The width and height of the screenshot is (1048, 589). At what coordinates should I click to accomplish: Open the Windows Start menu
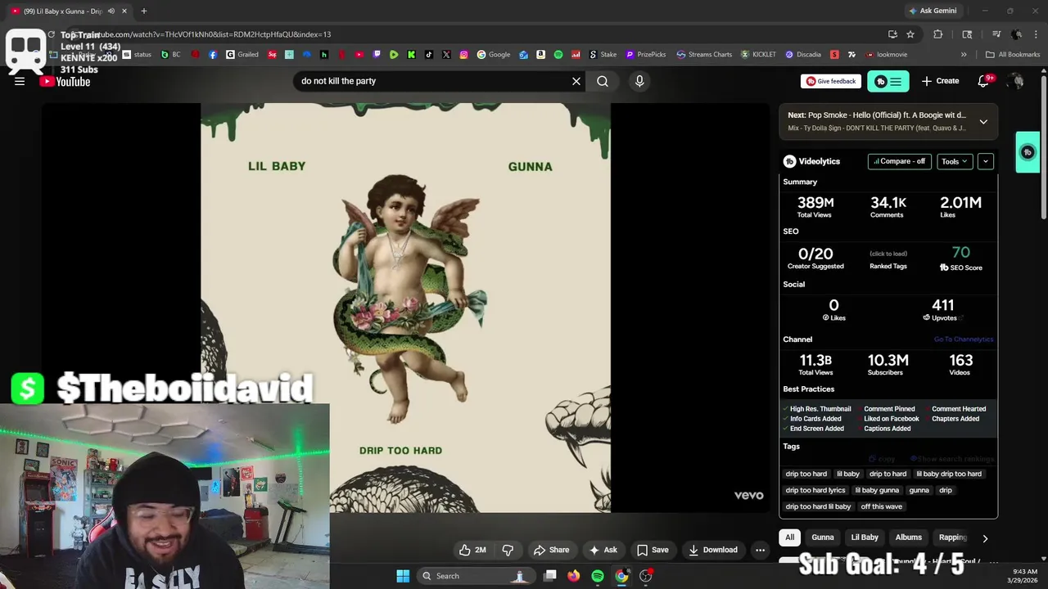[403, 576]
